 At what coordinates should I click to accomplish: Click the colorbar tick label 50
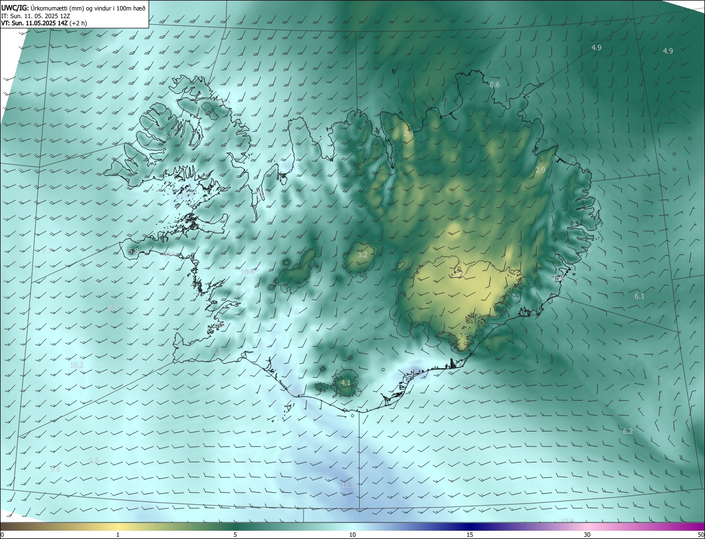(x=701, y=535)
